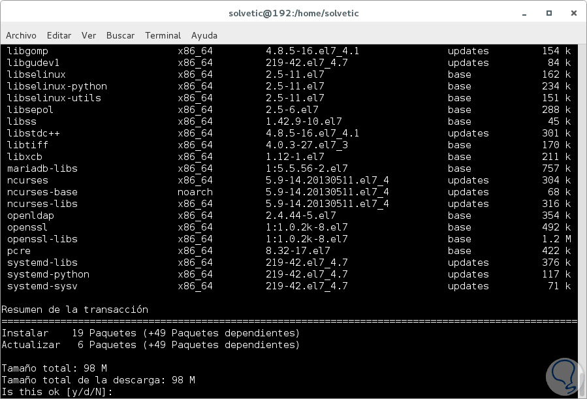Click version 2.5-6.el7 of libsepol
587x399 pixels.
292,110
